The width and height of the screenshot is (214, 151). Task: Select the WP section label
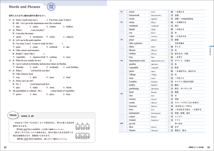pyautogui.click(x=121, y=124)
